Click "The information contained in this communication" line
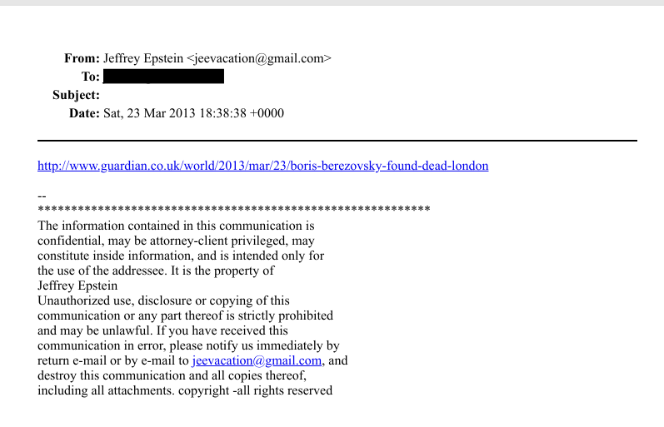 pyautogui.click(x=176, y=226)
